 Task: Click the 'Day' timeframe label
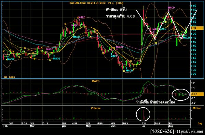click(200, 123)
